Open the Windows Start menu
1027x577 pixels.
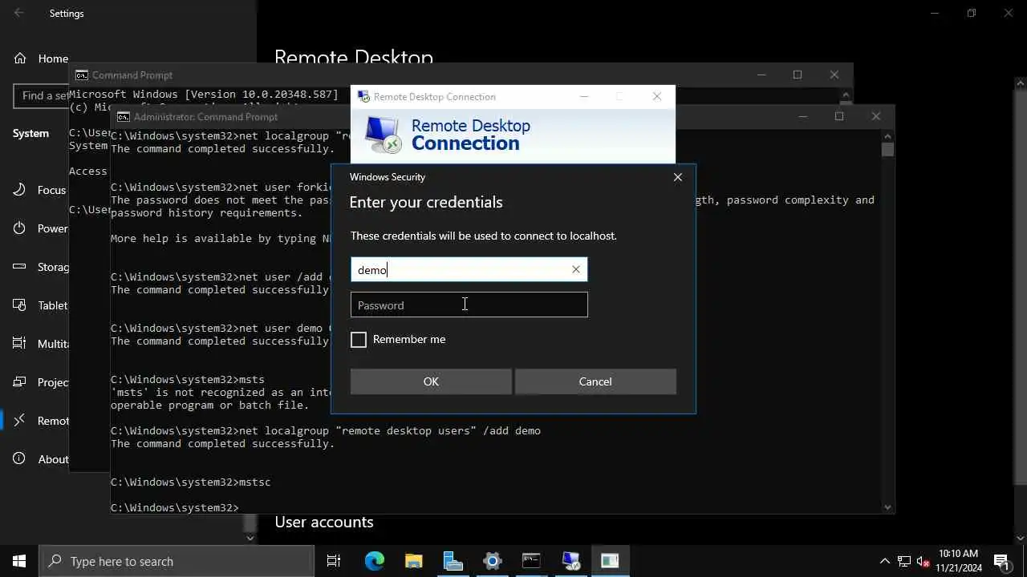[x=19, y=561]
